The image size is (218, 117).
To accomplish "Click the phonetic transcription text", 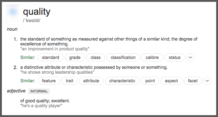I will pyautogui.click(x=32, y=21).
